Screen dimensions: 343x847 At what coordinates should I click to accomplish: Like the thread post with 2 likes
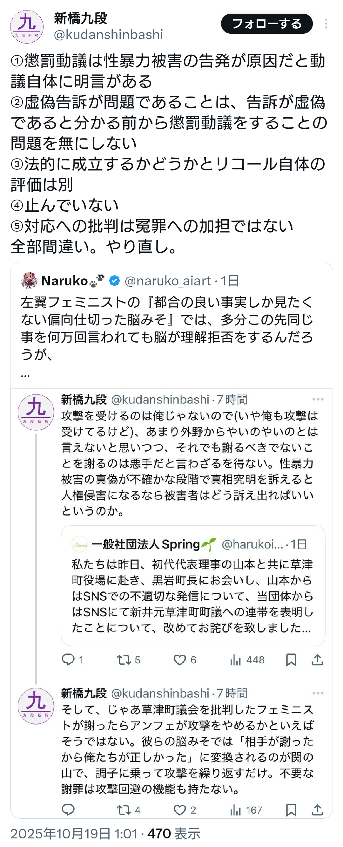pyautogui.click(x=180, y=810)
